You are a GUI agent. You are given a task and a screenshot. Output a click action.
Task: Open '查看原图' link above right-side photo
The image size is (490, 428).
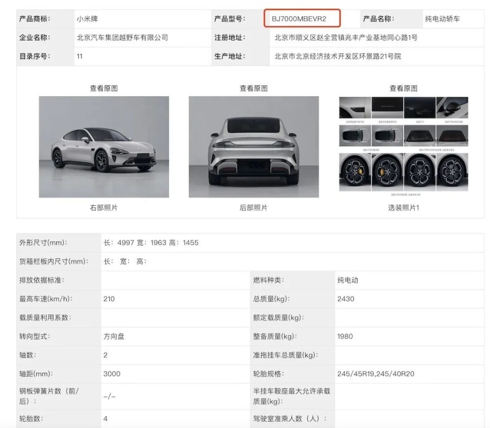(x=104, y=89)
